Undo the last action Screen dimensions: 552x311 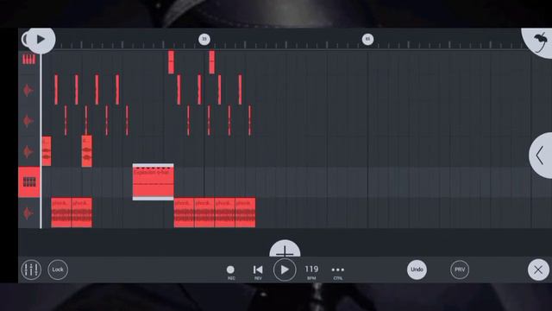[x=417, y=270]
